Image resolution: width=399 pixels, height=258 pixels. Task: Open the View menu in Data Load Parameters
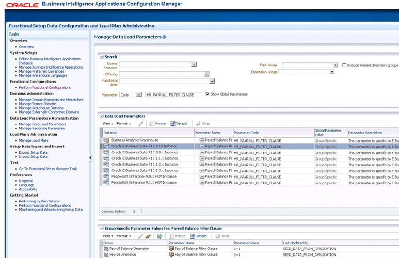(107, 124)
